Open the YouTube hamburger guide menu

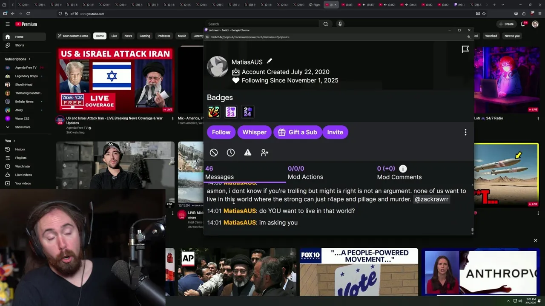click(x=8, y=24)
